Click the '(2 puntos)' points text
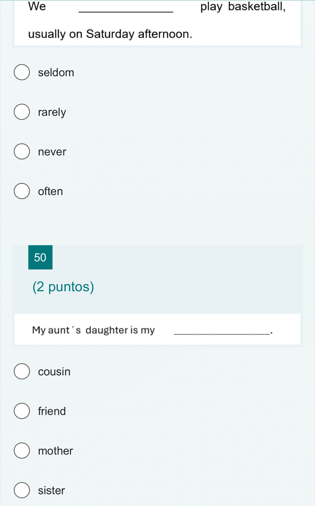The height and width of the screenshot is (506, 315). click(x=63, y=287)
